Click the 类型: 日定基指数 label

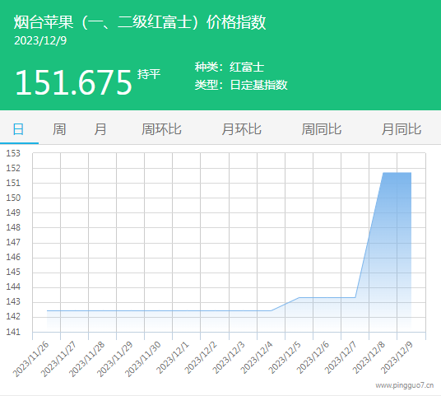241,85
